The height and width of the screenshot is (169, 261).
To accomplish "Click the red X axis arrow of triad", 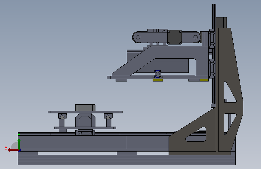I will pyautogui.click(x=13, y=150).
